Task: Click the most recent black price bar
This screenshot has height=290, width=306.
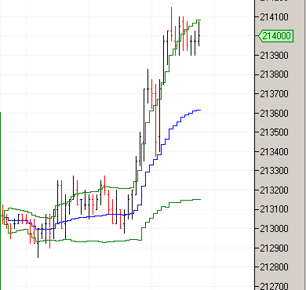Action: tap(199, 34)
